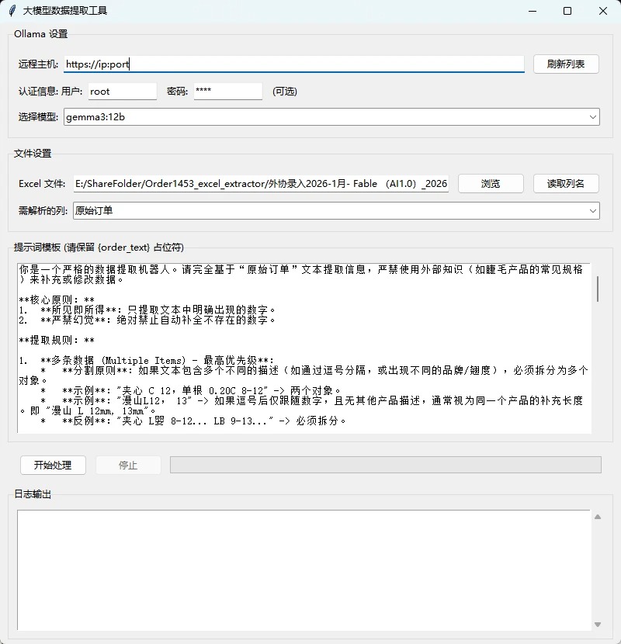Click the log scrollbar down arrow
The height and width of the screenshot is (644, 621).
[x=597, y=624]
